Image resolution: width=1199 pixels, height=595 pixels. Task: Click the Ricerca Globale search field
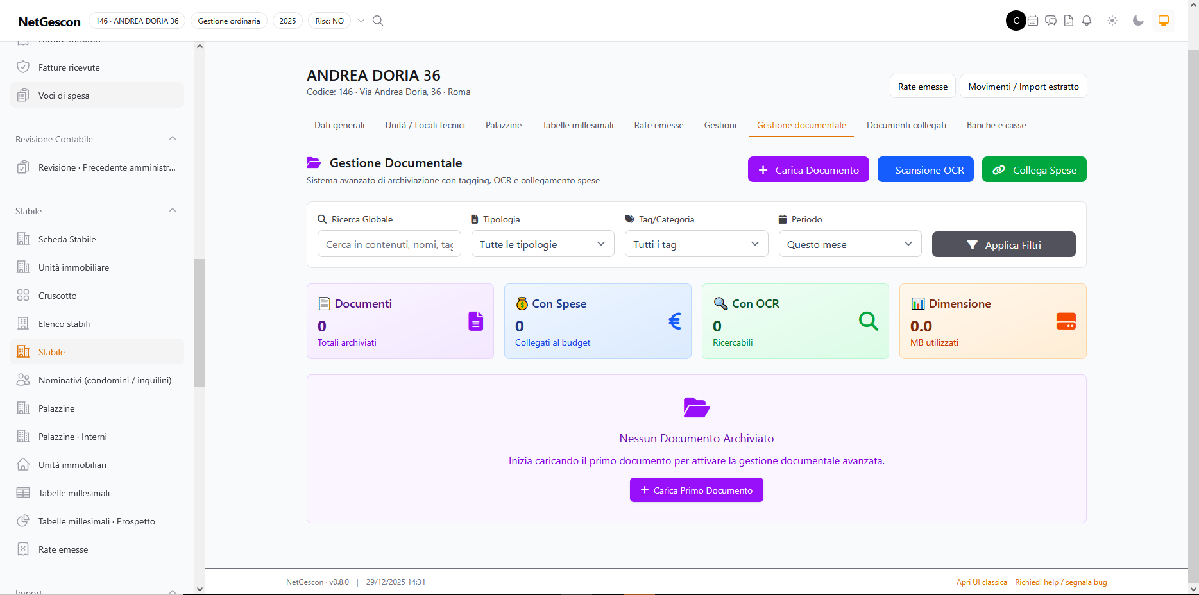[389, 244]
